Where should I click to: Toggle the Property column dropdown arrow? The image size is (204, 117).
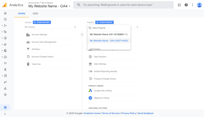[x=137, y=27]
